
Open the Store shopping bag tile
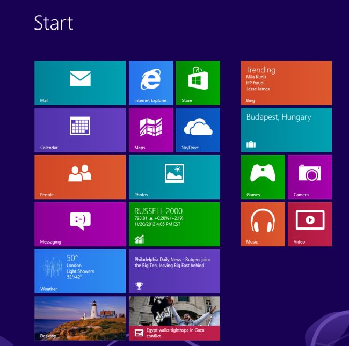pos(198,83)
